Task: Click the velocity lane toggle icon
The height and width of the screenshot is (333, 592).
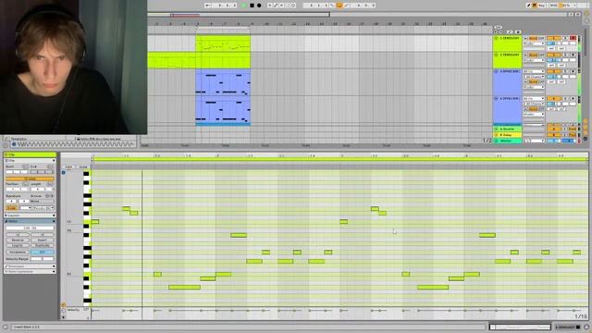Action: (64, 305)
